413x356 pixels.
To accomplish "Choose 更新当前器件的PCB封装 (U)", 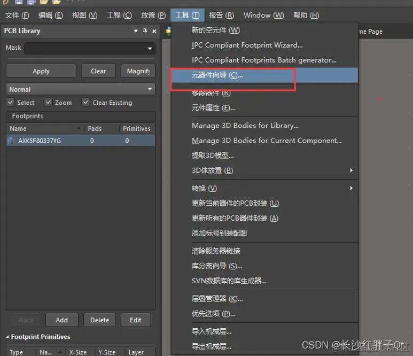I will [x=264, y=203].
